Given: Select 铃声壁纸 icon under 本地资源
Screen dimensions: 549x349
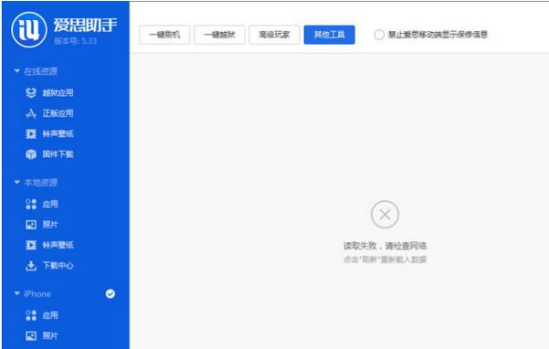Looking at the screenshot, I should pos(31,245).
